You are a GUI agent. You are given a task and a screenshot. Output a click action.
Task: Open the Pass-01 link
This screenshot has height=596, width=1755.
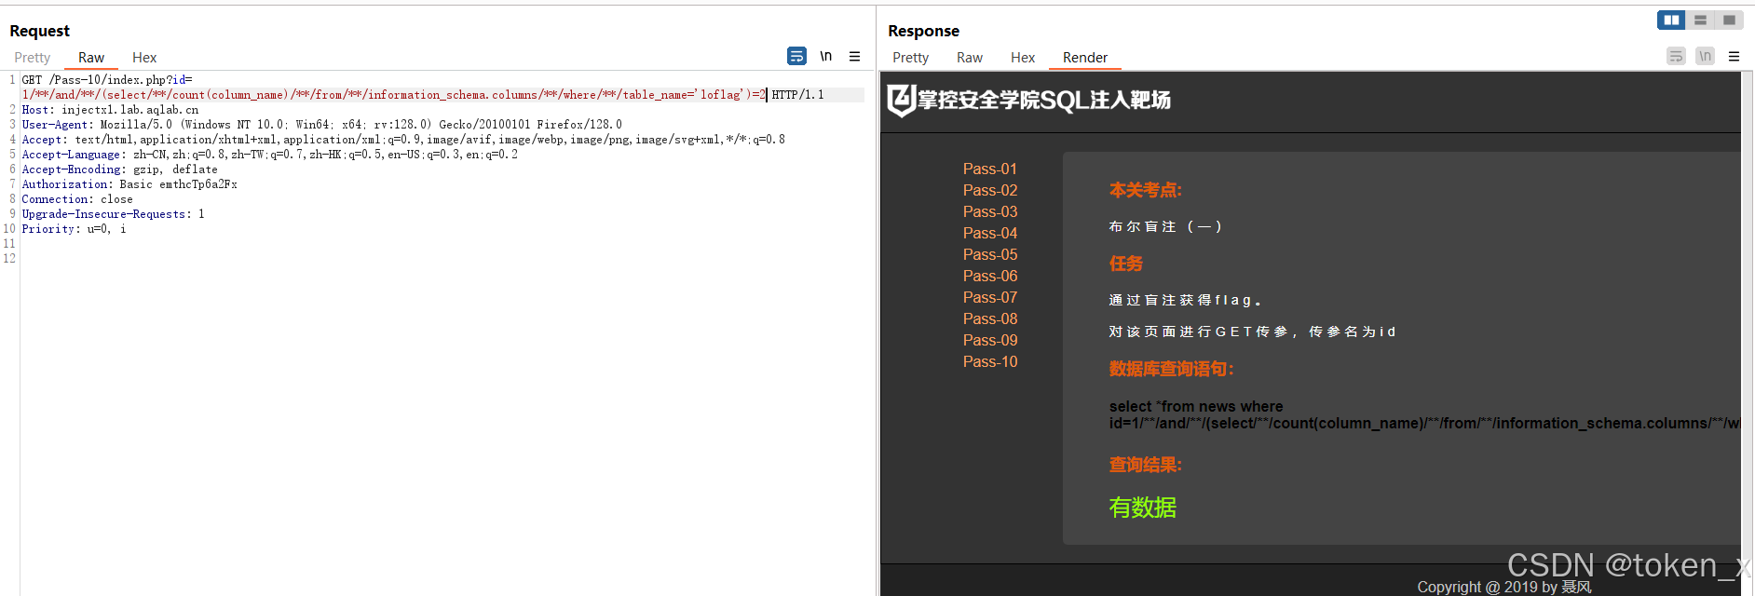pyautogui.click(x=990, y=169)
